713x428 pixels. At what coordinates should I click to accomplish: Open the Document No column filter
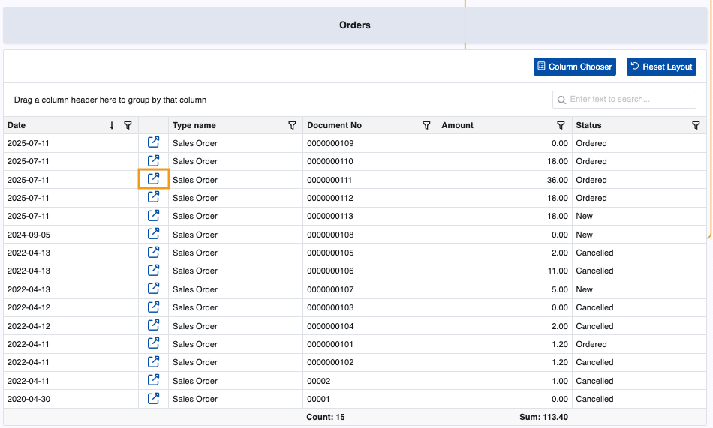tap(426, 125)
